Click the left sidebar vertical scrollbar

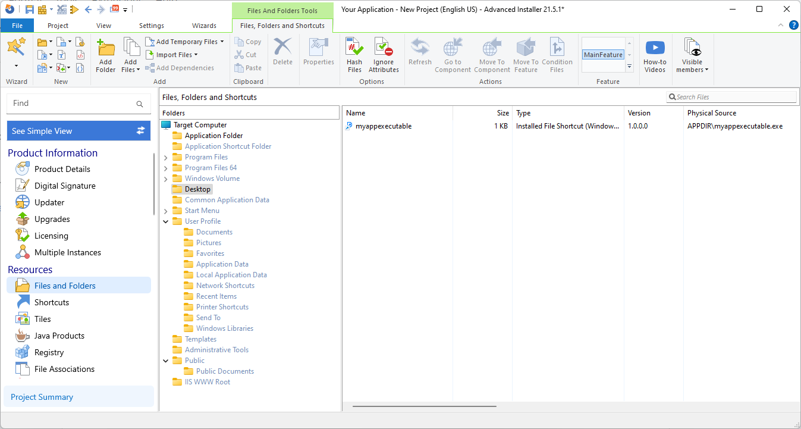(x=154, y=183)
